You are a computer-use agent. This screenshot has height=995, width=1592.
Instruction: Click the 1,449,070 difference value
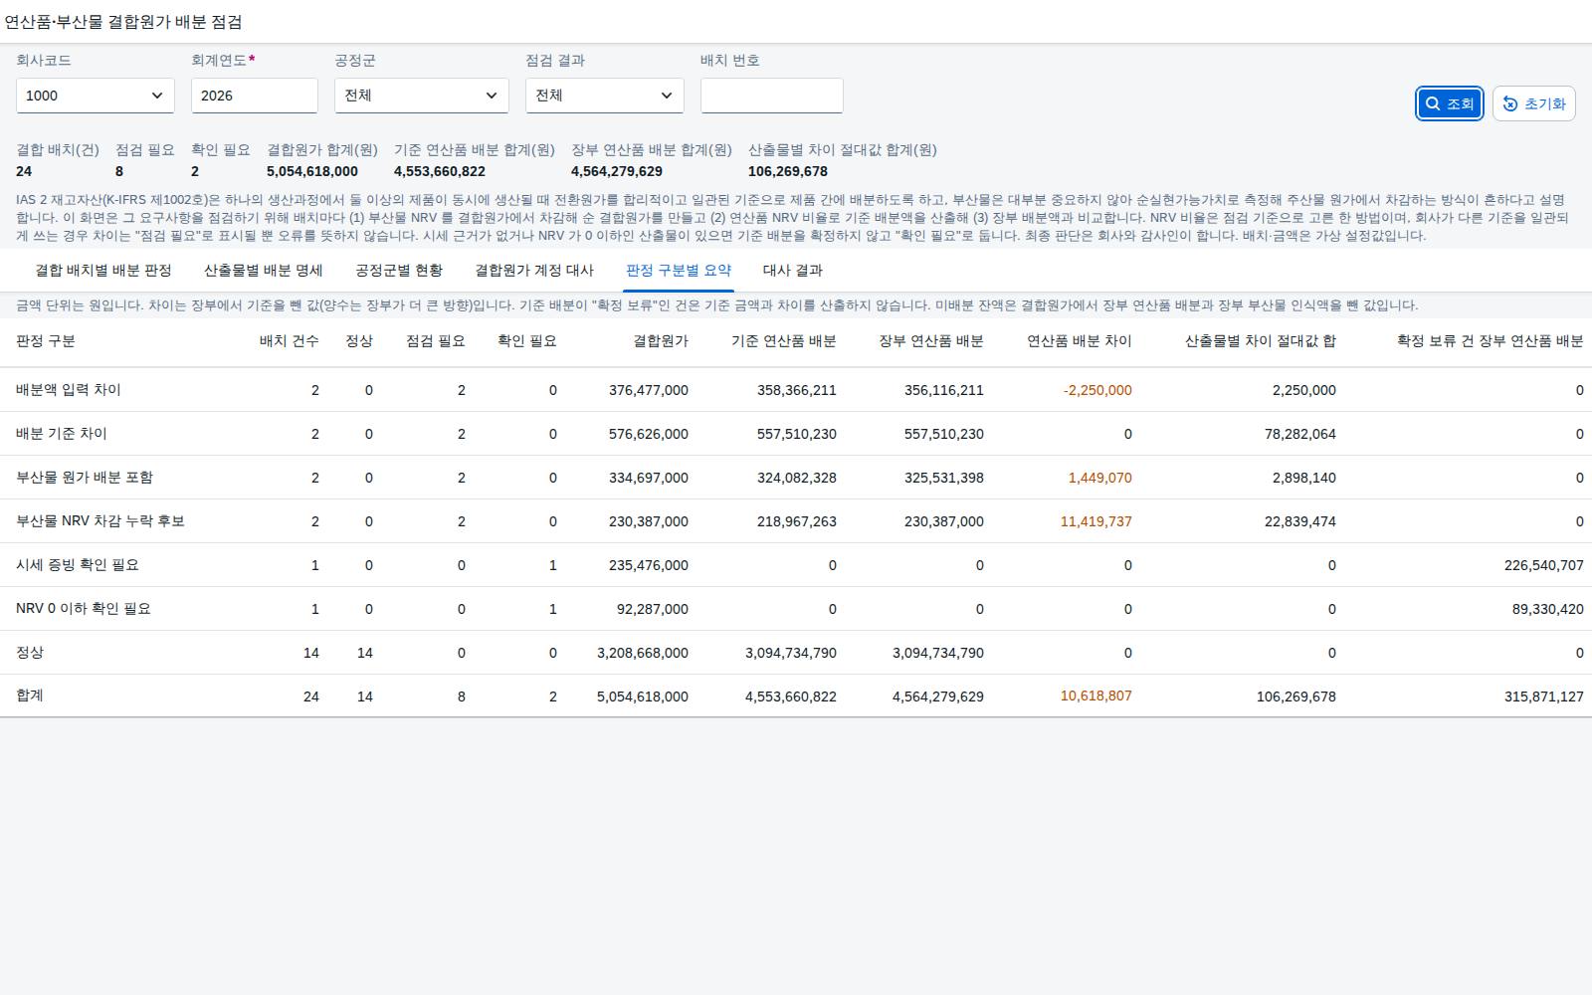(x=1099, y=478)
